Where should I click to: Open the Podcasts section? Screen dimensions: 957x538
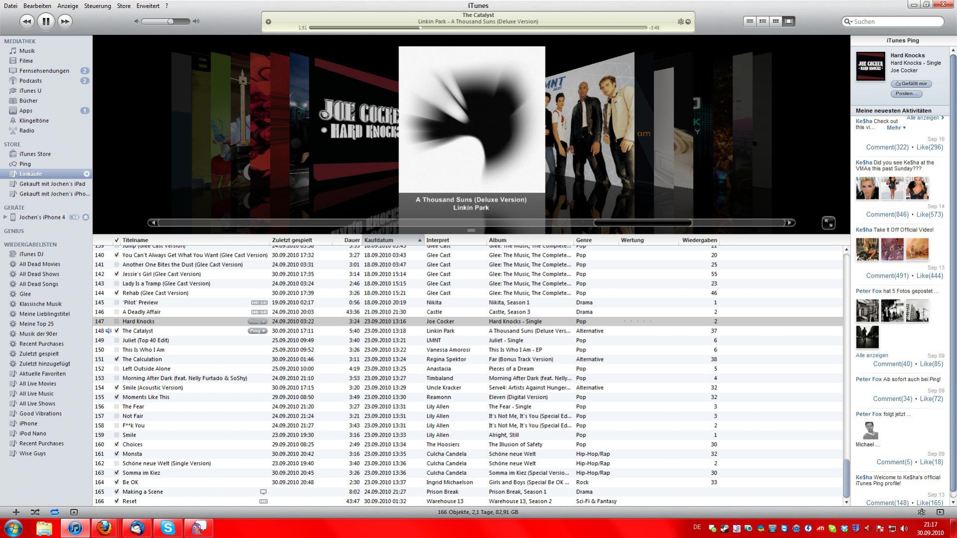tap(30, 81)
